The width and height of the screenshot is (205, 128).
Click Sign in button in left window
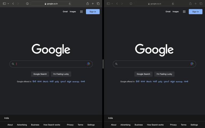tap(93, 12)
